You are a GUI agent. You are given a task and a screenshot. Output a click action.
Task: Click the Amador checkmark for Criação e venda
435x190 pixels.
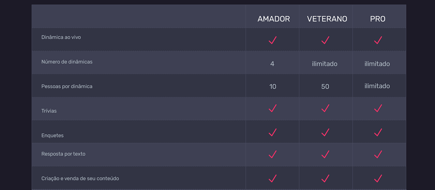272,179
